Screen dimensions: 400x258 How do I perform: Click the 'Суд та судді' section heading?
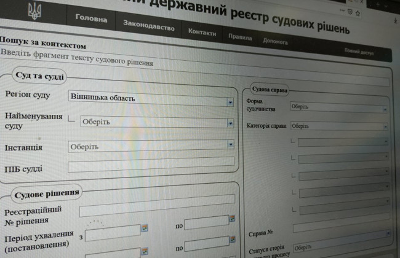tap(39, 76)
